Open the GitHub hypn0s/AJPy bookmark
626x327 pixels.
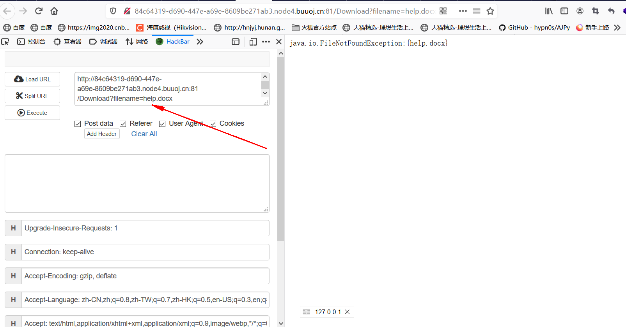point(534,28)
